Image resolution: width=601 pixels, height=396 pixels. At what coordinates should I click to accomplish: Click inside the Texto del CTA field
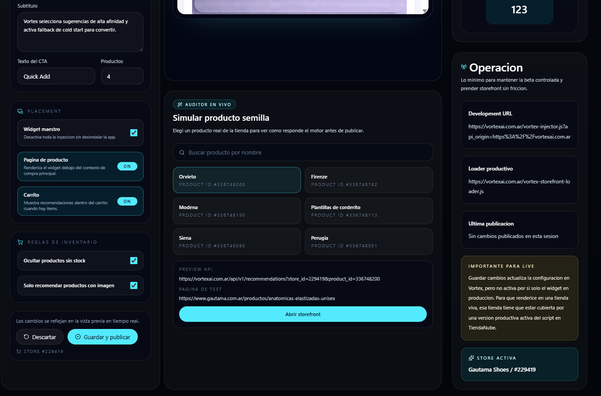pos(56,76)
